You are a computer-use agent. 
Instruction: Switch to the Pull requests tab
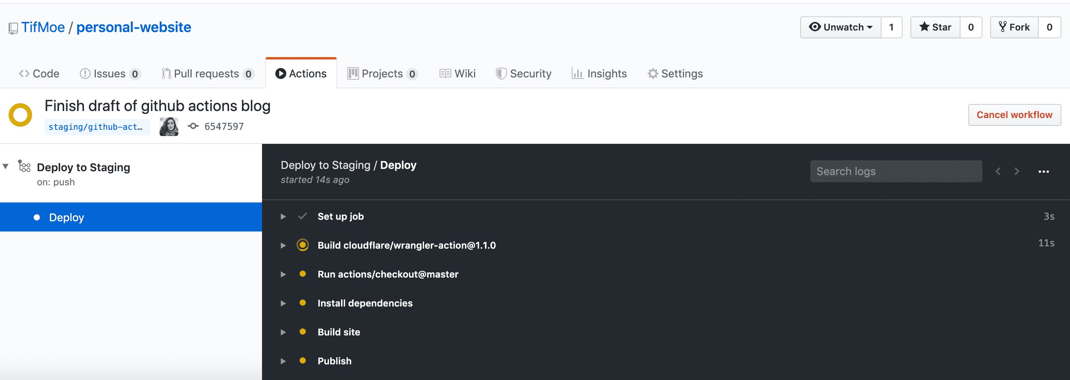(x=206, y=73)
